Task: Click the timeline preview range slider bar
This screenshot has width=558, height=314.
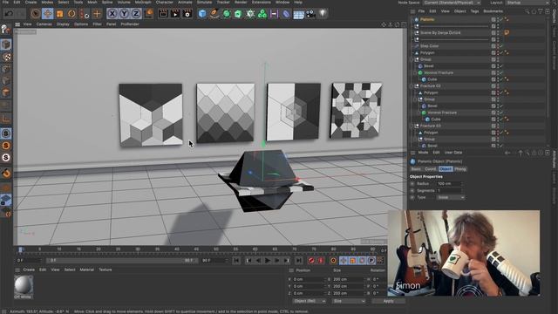Action: (121, 261)
